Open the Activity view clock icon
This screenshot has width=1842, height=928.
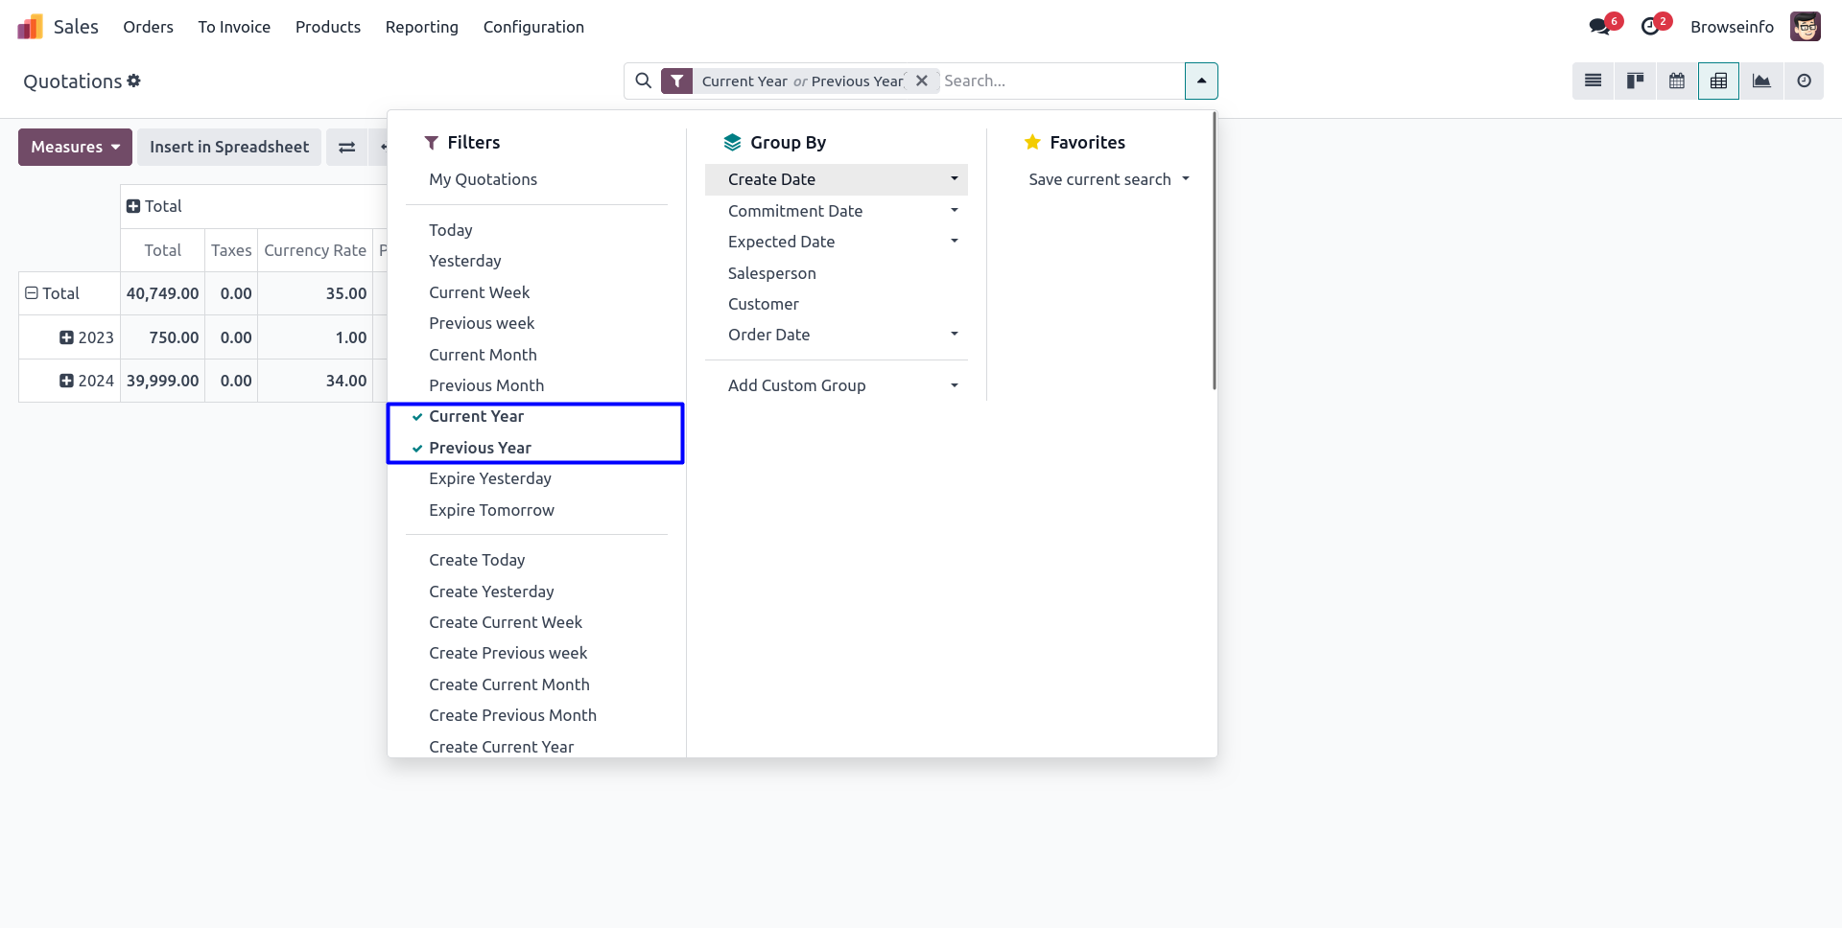(1804, 81)
